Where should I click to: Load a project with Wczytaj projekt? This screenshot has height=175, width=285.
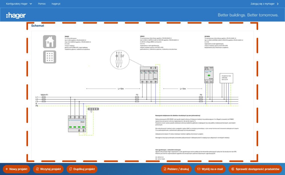coord(48,169)
